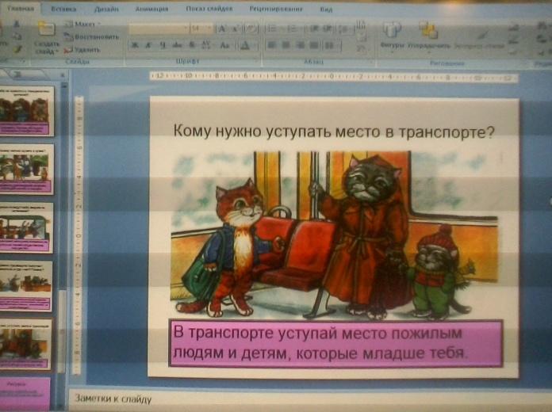This screenshot has height=412, width=552.
Task: Toggle underline Ч formatting
Action: (163, 45)
